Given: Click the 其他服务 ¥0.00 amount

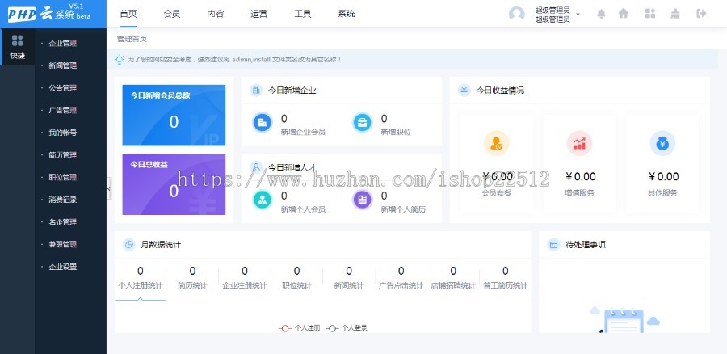Looking at the screenshot, I should coord(663,176).
